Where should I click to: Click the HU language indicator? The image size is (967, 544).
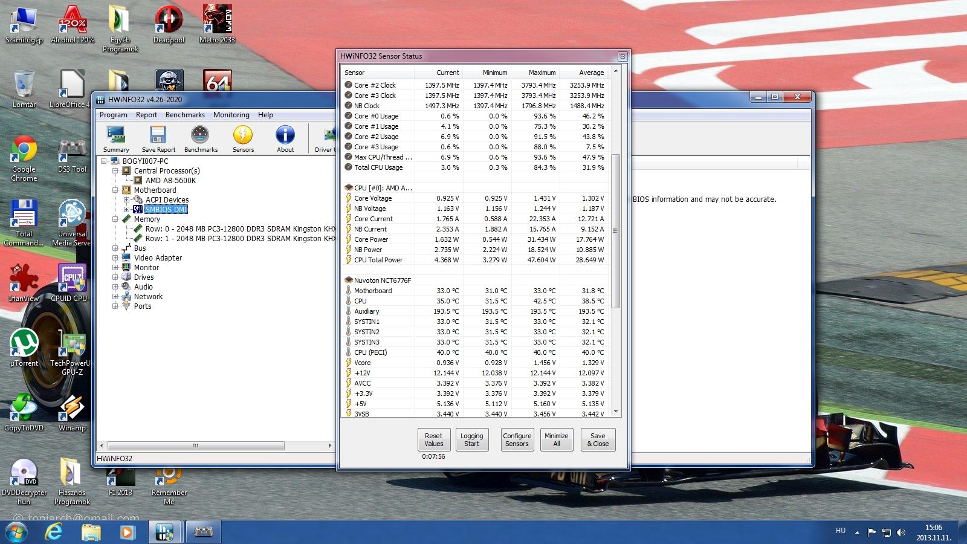[x=841, y=531]
